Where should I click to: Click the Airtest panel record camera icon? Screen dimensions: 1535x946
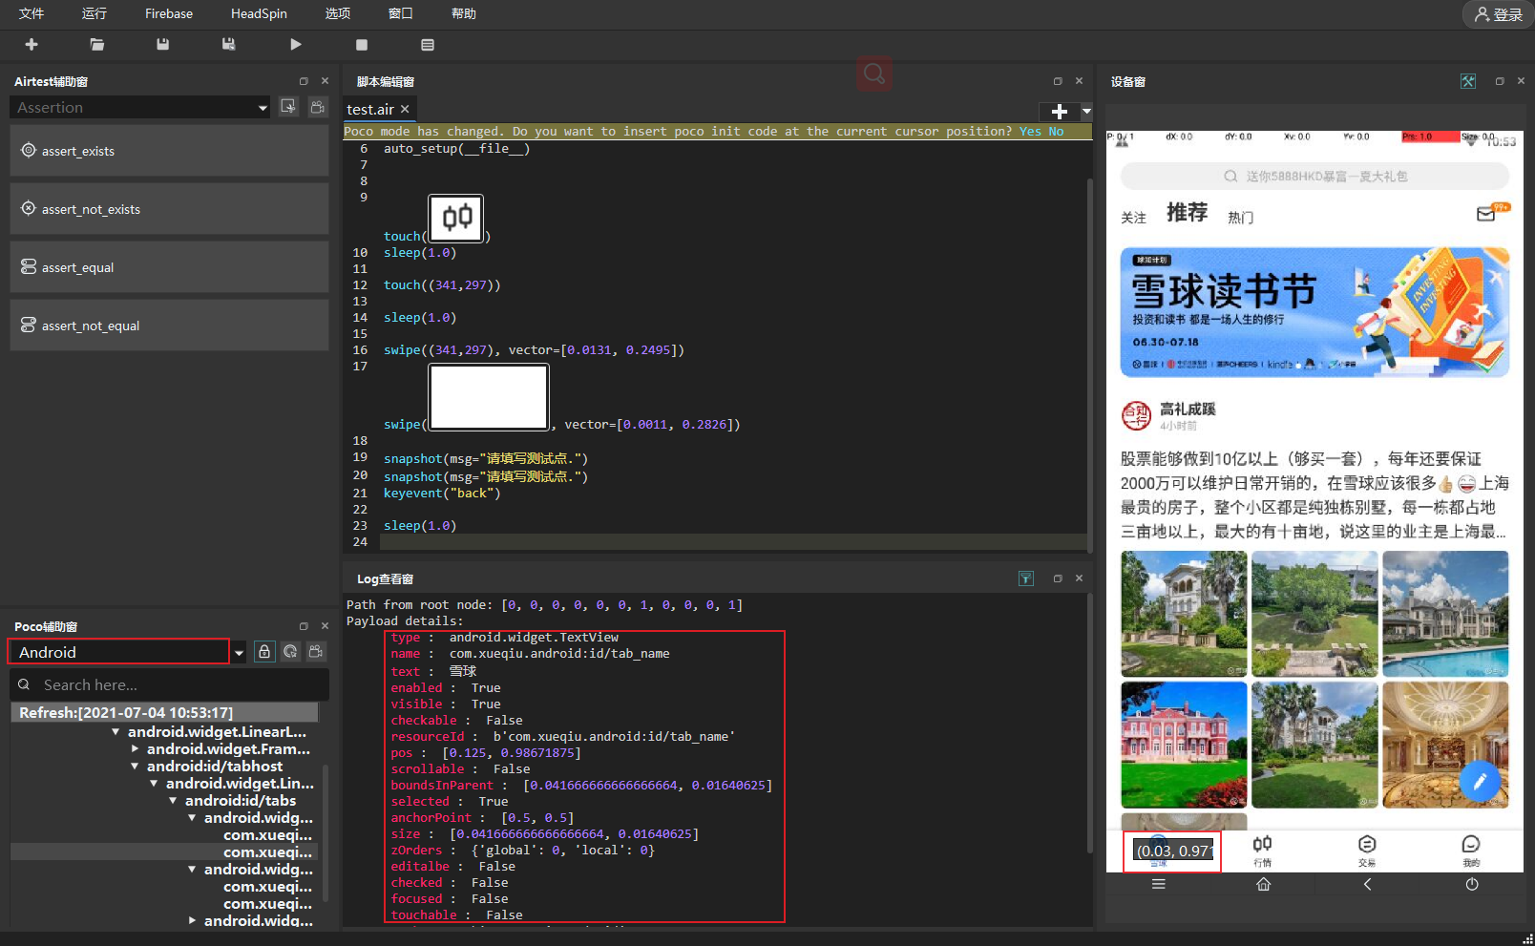pos(318,107)
